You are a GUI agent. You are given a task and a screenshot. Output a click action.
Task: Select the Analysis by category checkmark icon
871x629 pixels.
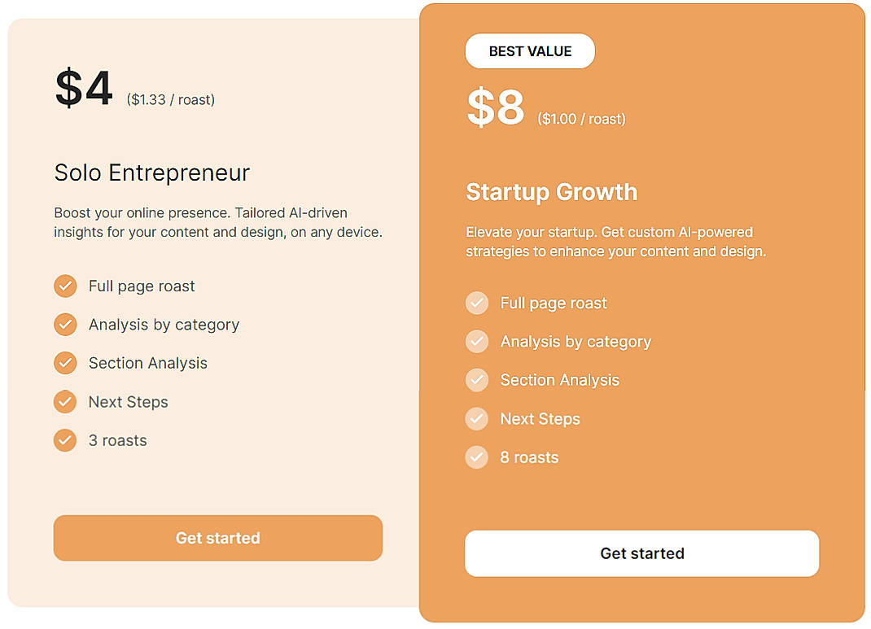[x=65, y=324]
